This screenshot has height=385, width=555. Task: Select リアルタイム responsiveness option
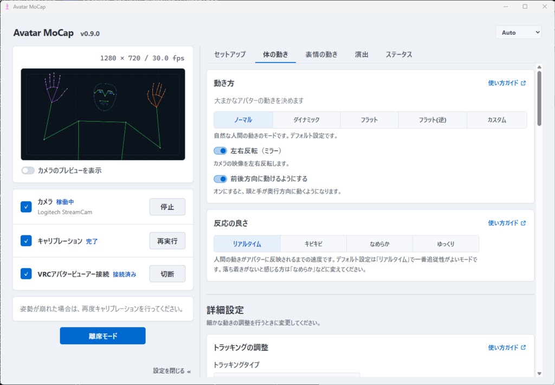pos(247,243)
